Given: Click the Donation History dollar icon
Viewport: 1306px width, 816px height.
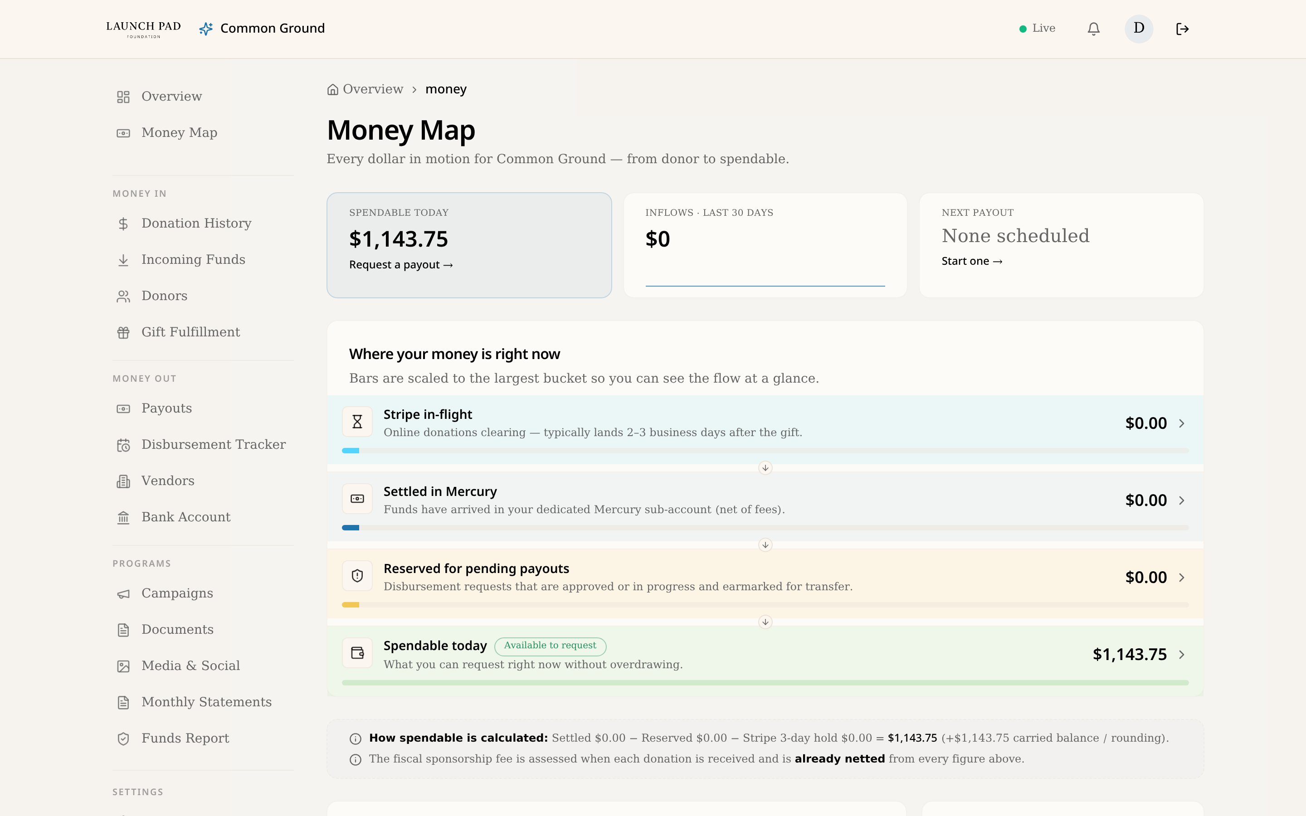Looking at the screenshot, I should pyautogui.click(x=123, y=223).
